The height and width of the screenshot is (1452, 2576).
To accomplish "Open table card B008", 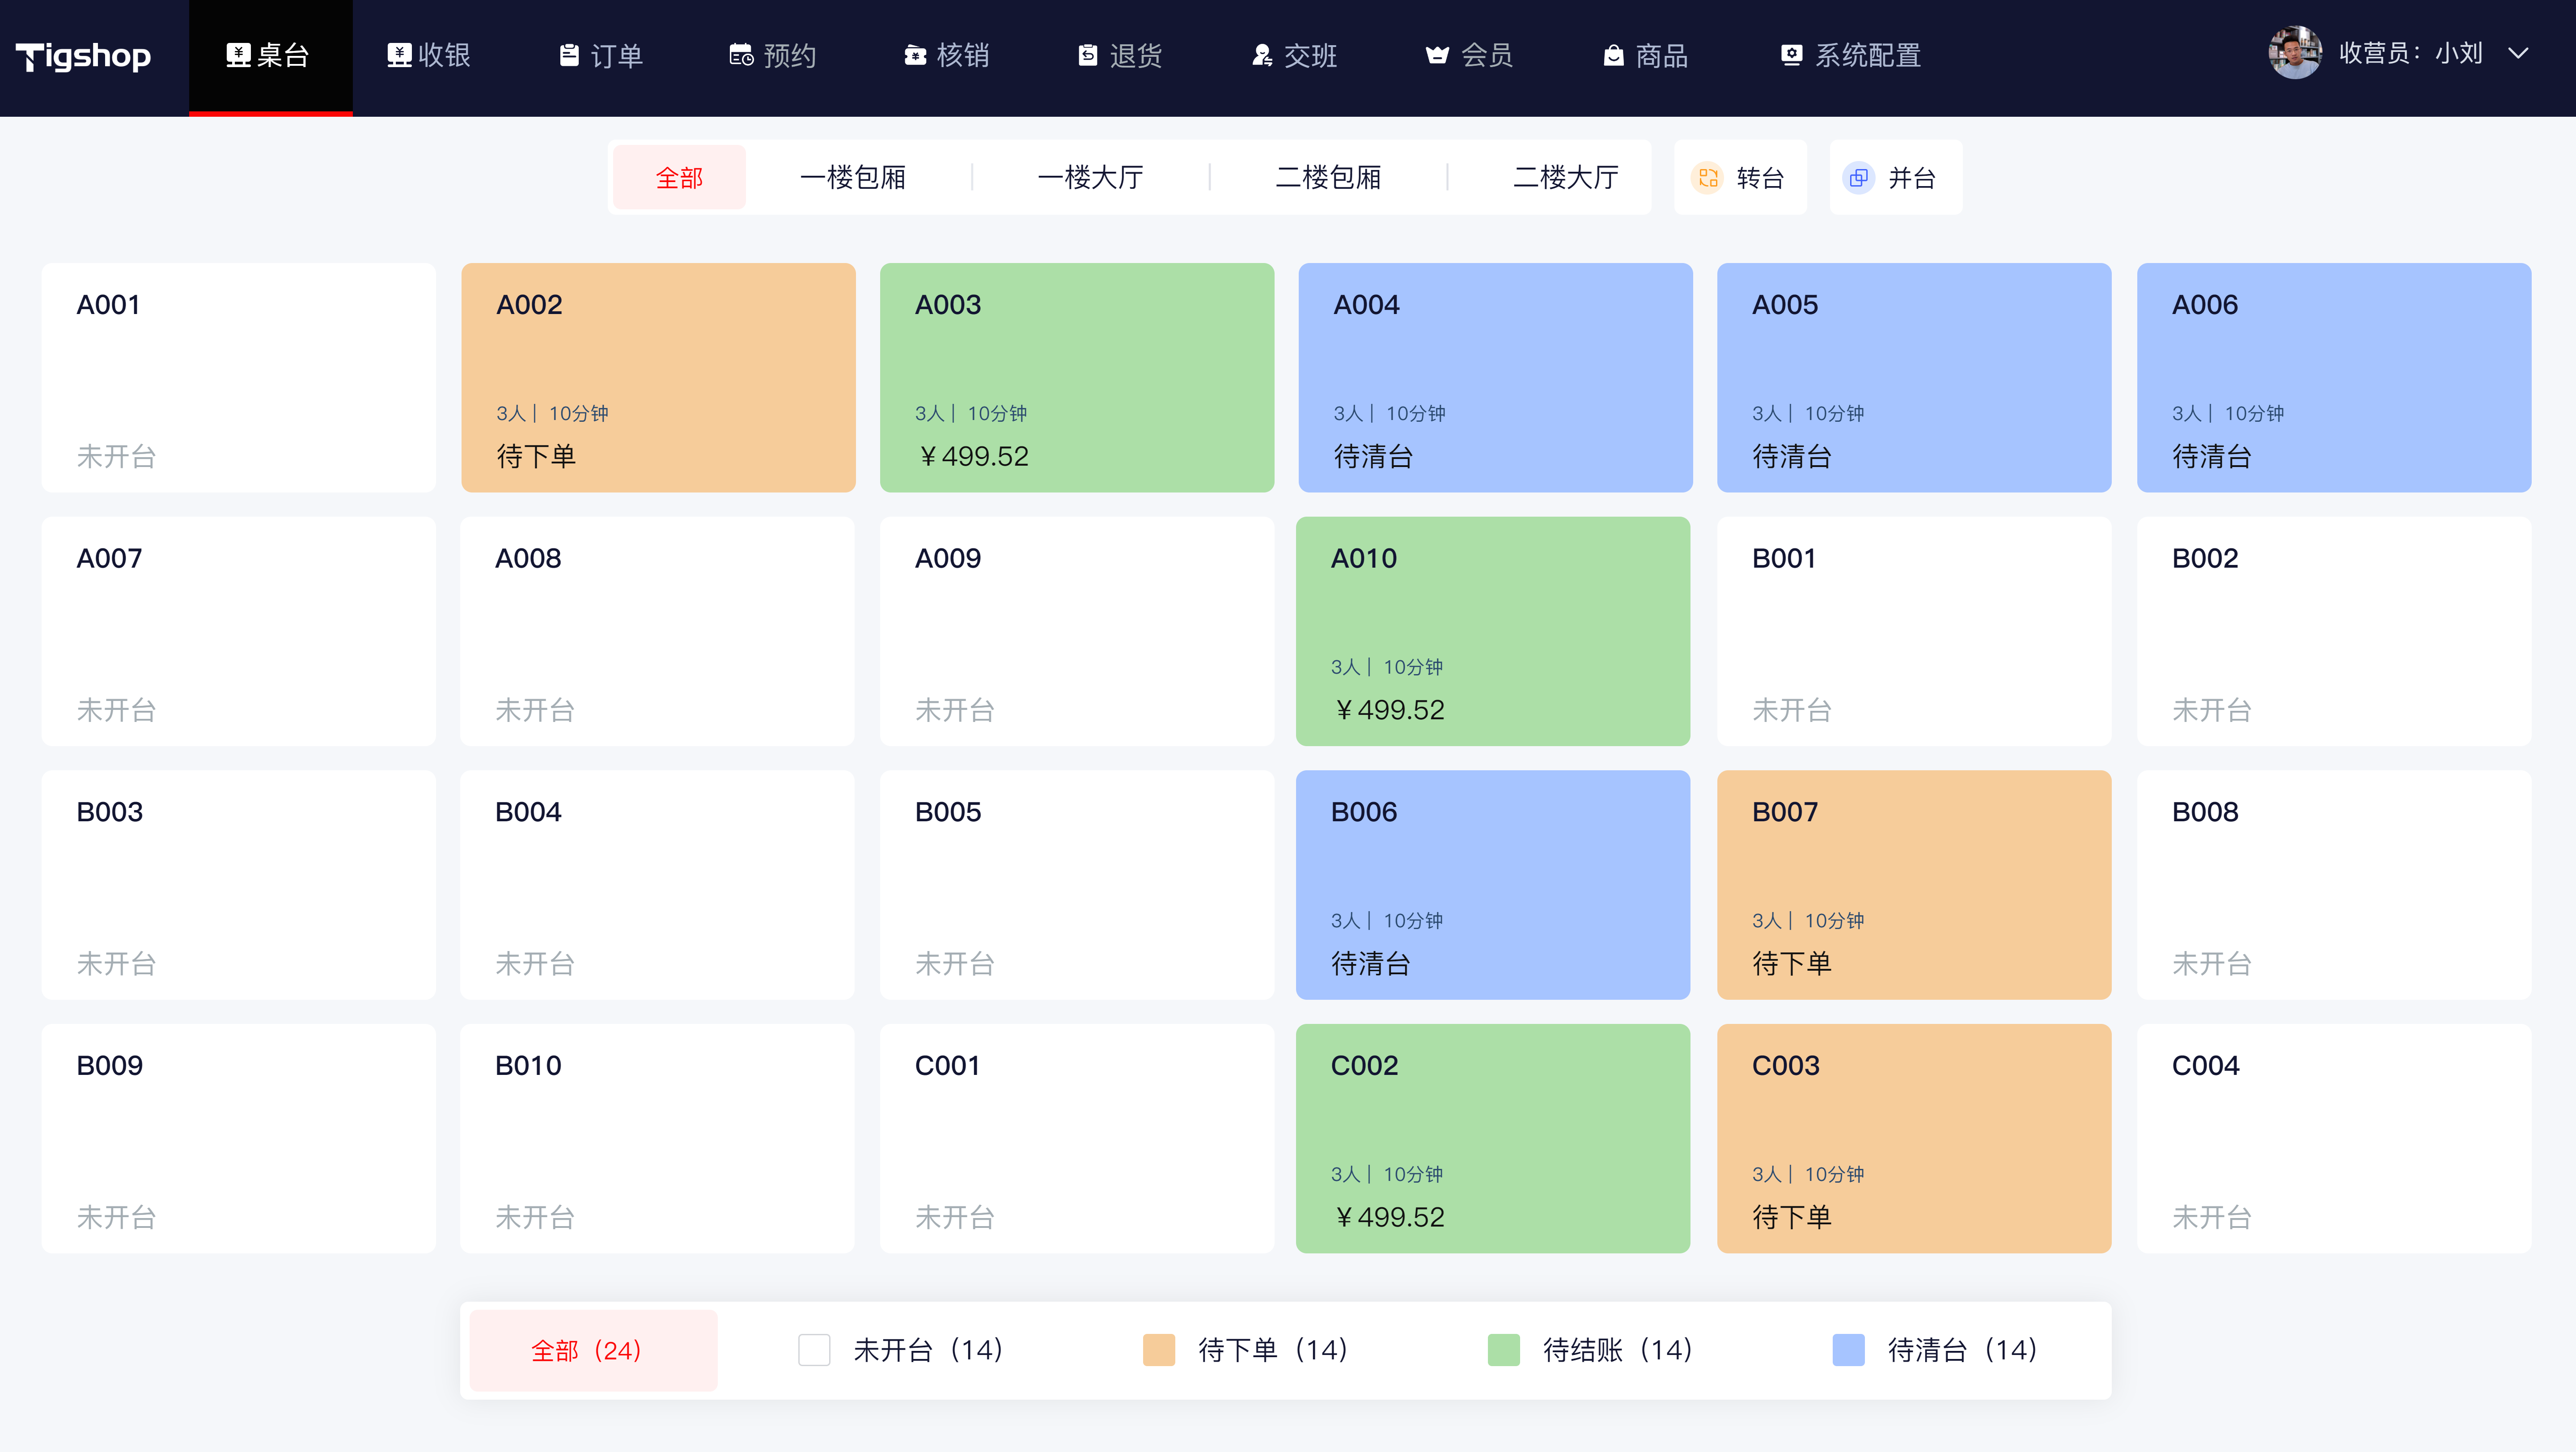I will 2334,885.
